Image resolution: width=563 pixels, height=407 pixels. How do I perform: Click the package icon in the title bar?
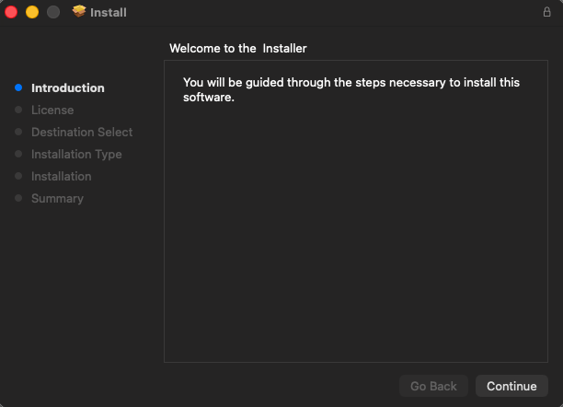(79, 12)
